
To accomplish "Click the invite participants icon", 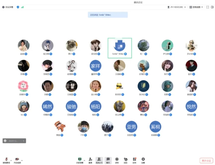I will 90,160.
